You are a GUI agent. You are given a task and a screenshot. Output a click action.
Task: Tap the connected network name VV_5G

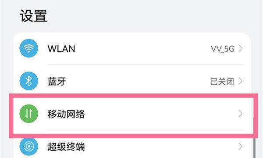pos(223,49)
